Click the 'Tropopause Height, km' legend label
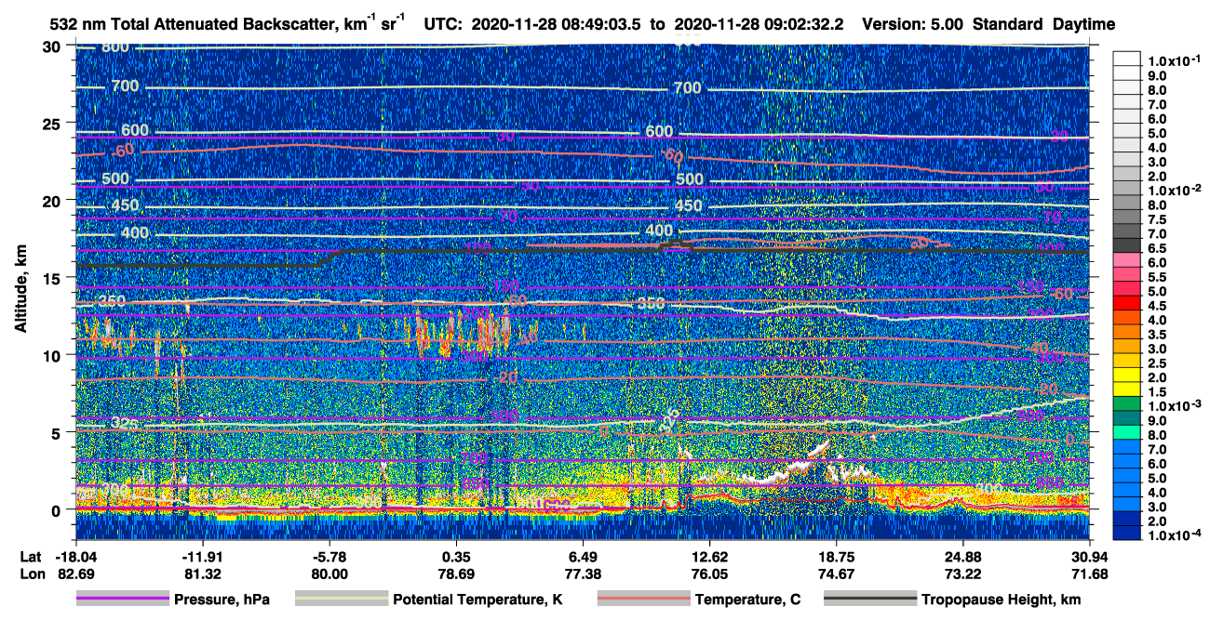Image resolution: width=1210 pixels, height=620 pixels. (1001, 600)
